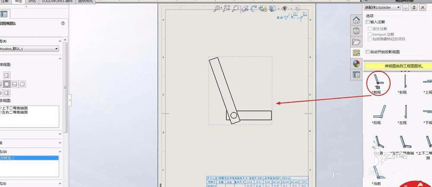Switch to the 草图 tab

[x=19, y=1]
